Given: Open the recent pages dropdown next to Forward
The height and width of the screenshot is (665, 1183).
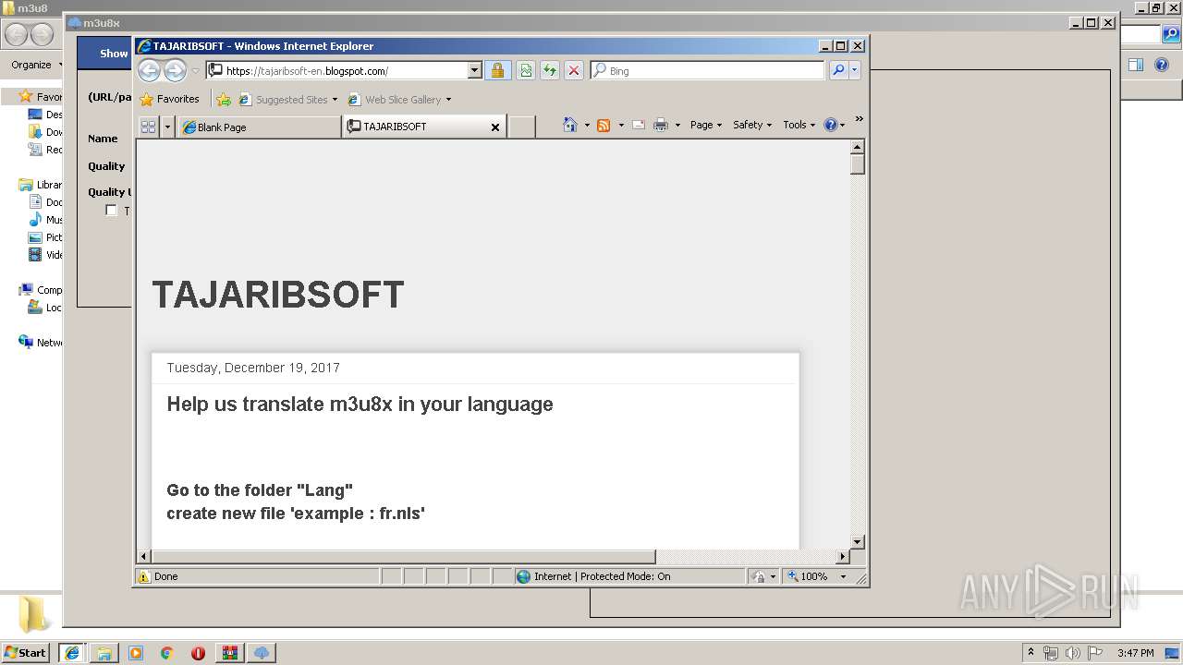Looking at the screenshot, I should click(195, 71).
